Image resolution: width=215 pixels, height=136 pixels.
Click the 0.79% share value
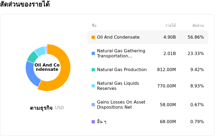(x=197, y=122)
